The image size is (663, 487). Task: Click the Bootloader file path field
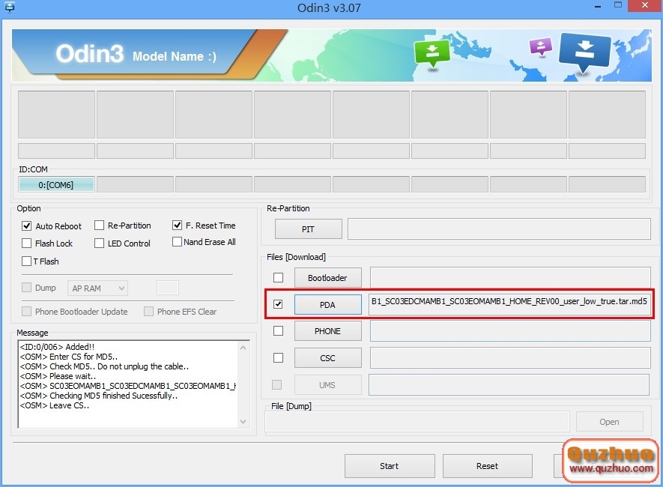click(510, 277)
